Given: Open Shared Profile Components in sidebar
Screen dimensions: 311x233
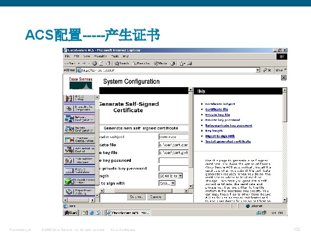Looking at the screenshot, I should point(79,108).
